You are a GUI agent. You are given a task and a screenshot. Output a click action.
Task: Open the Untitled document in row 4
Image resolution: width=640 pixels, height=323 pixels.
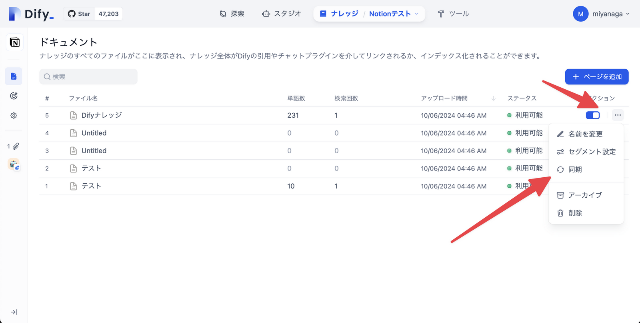click(x=94, y=133)
